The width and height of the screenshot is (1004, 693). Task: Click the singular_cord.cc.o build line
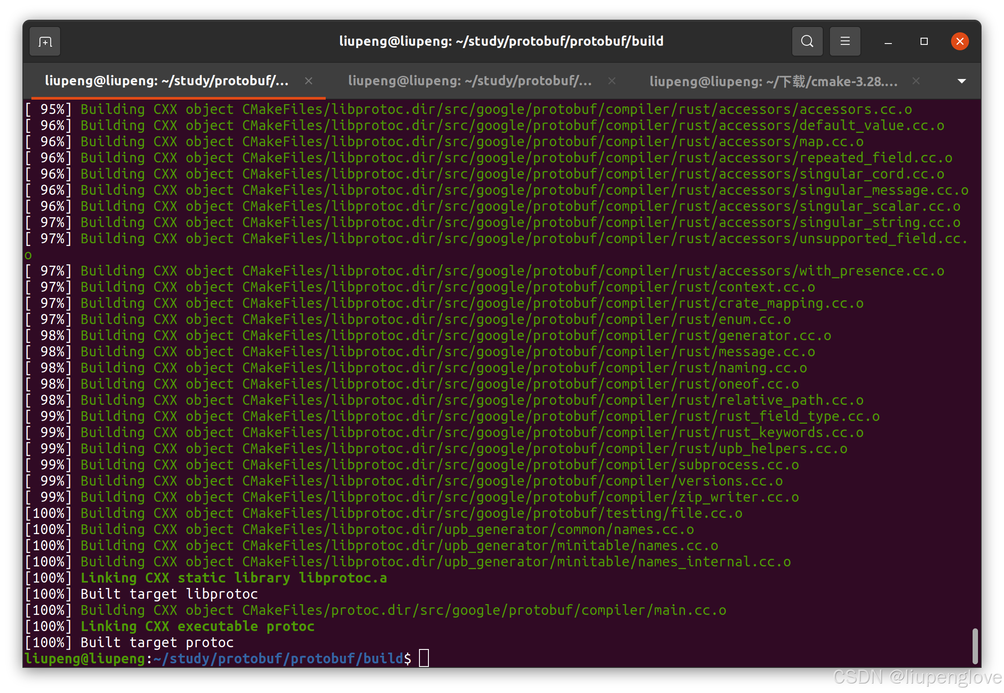pyautogui.click(x=485, y=174)
